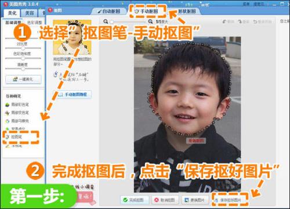Click the 完成抠图 button
This screenshot has height=209, width=290.
tap(135, 200)
